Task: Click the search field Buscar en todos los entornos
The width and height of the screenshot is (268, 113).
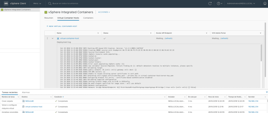Action: (x=65, y=3)
